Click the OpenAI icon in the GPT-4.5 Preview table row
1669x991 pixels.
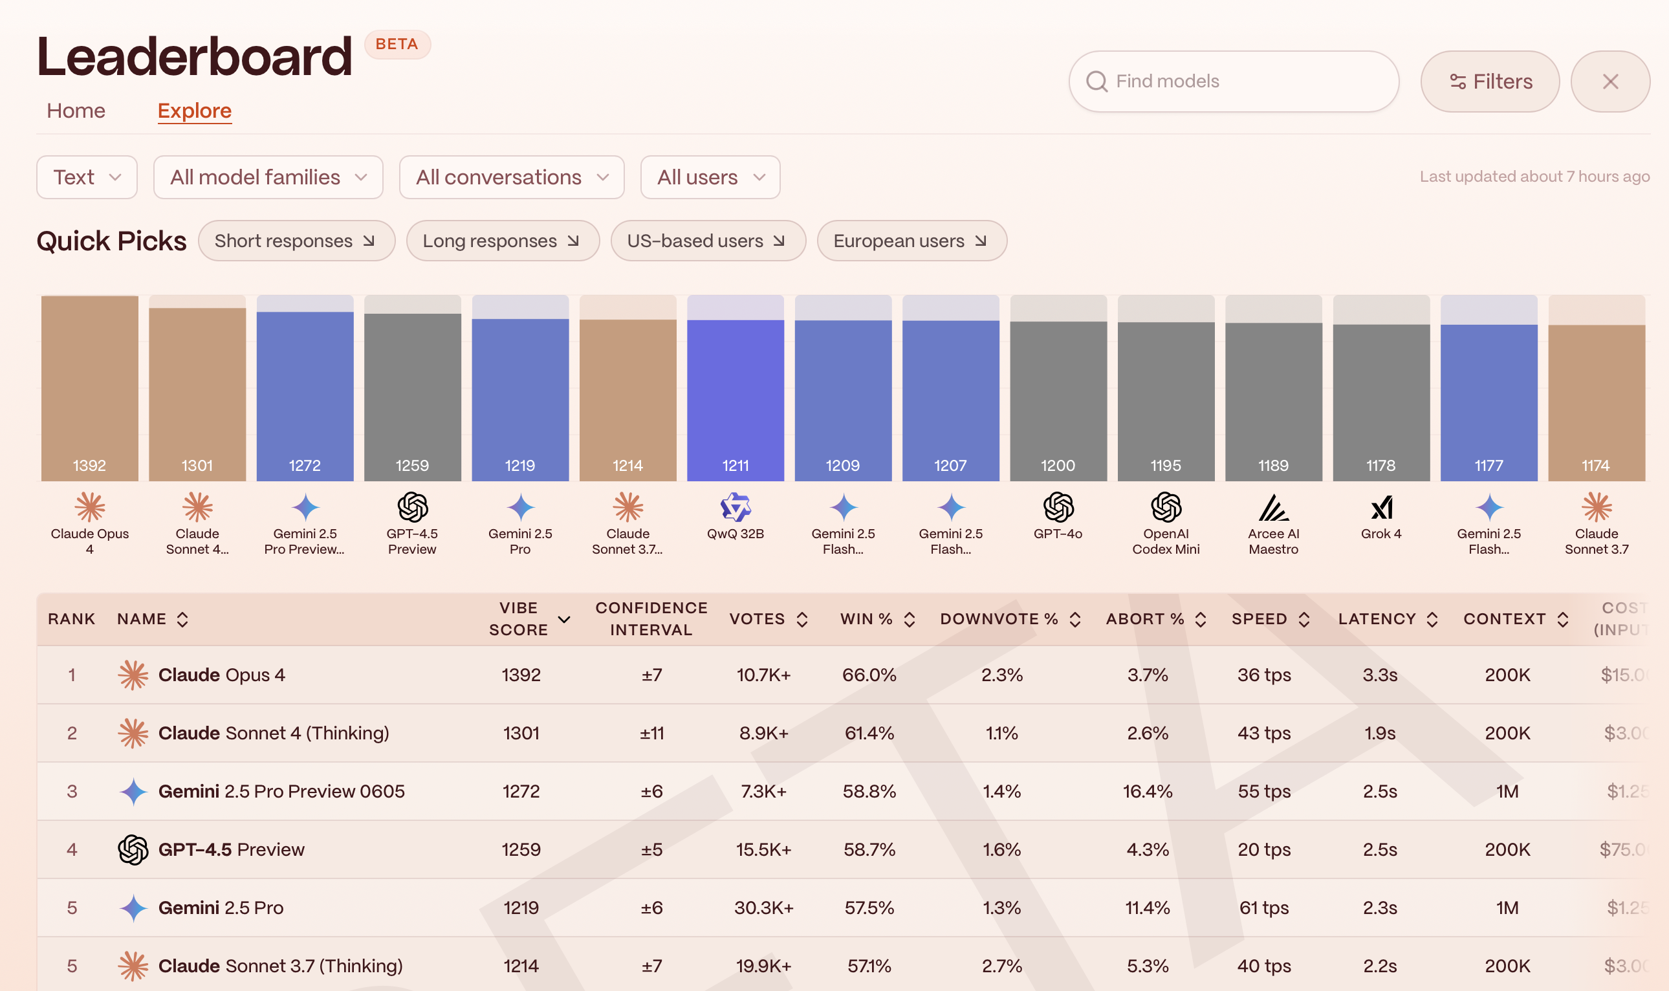tap(133, 849)
